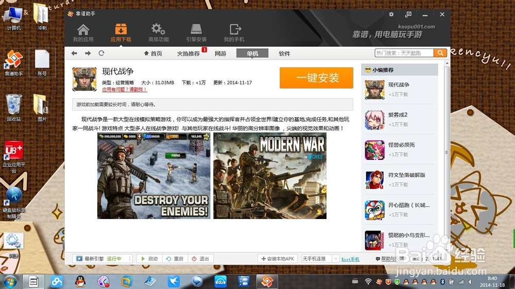Open engine options dots next to 运行中
515x289 pixels.
pyautogui.click(x=130, y=259)
